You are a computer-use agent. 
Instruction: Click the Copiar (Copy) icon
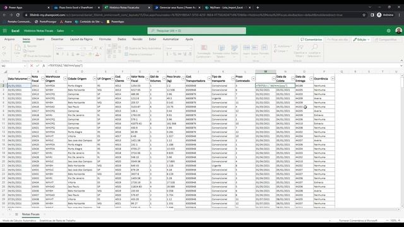point(25,51)
